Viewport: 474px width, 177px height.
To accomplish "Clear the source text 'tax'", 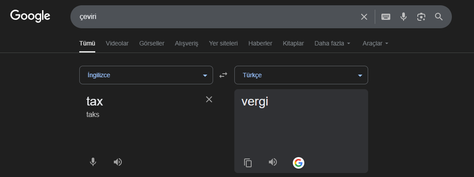I will pyautogui.click(x=209, y=99).
